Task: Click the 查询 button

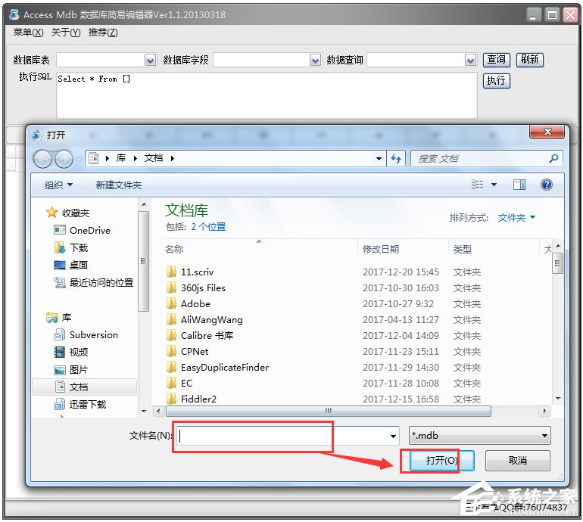Action: coord(497,60)
